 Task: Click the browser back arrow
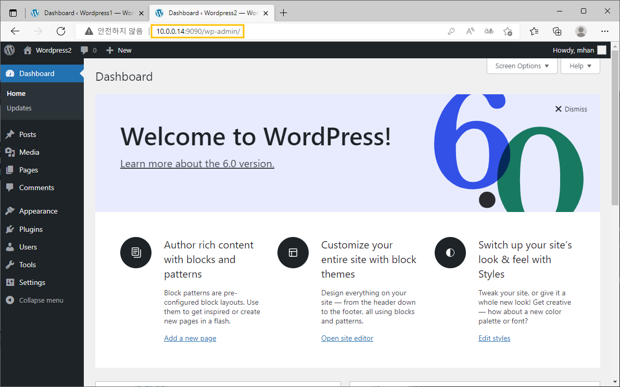click(x=15, y=31)
